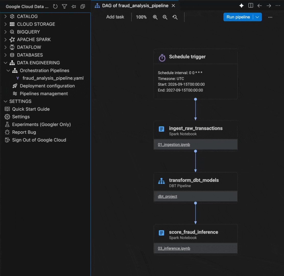
Task: Click the zoom out magnifier icon
Action: point(165,17)
